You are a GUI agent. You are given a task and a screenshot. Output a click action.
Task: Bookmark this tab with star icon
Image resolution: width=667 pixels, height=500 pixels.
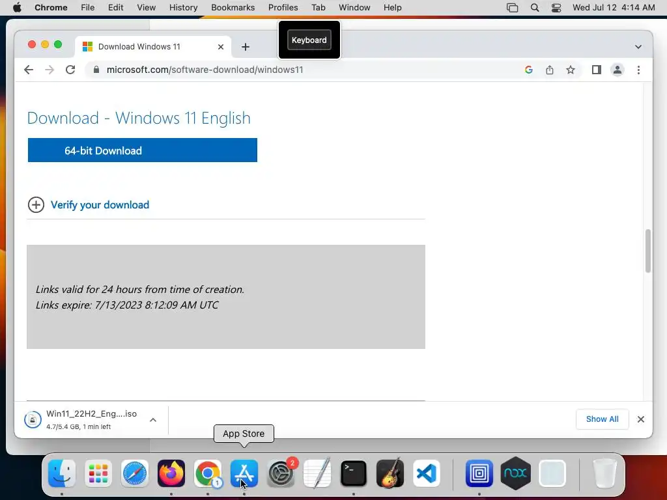tap(571, 70)
